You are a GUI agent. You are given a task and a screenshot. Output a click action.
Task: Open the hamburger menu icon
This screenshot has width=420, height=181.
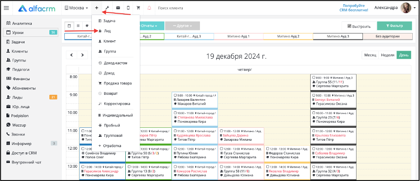tap(6, 8)
